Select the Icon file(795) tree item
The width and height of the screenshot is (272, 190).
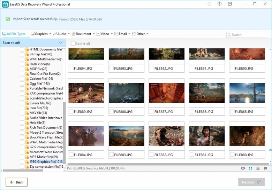[39, 108]
